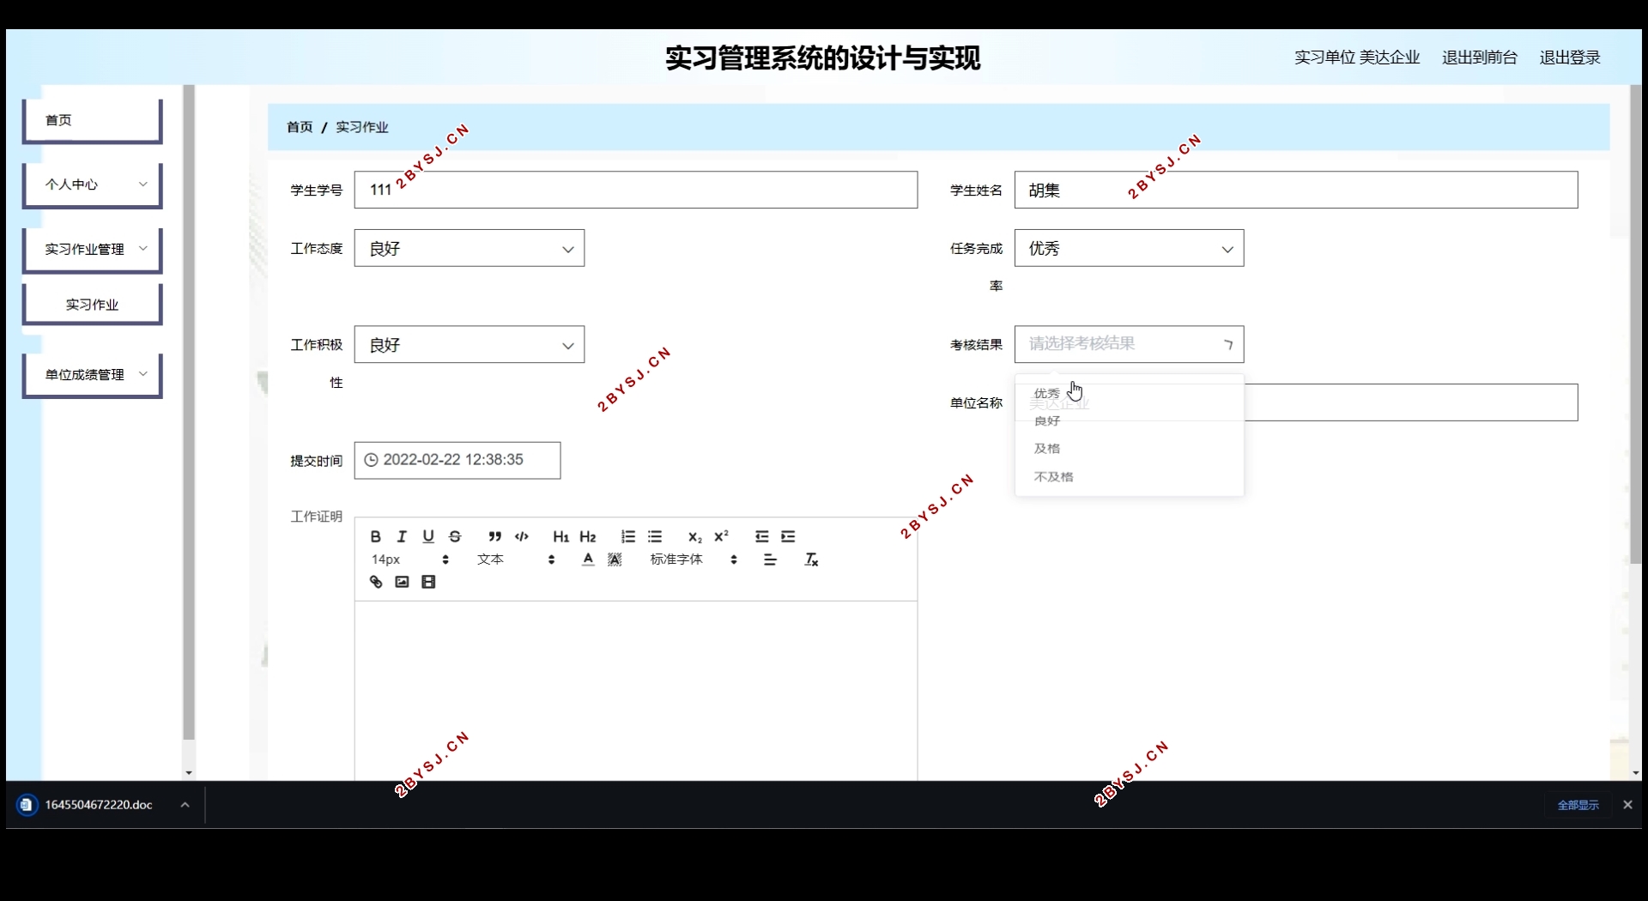Expand the 单位成绩管理 sidebar menu

[92, 375]
